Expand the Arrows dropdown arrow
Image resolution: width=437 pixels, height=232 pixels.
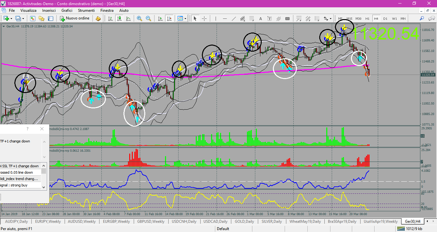point(330,18)
